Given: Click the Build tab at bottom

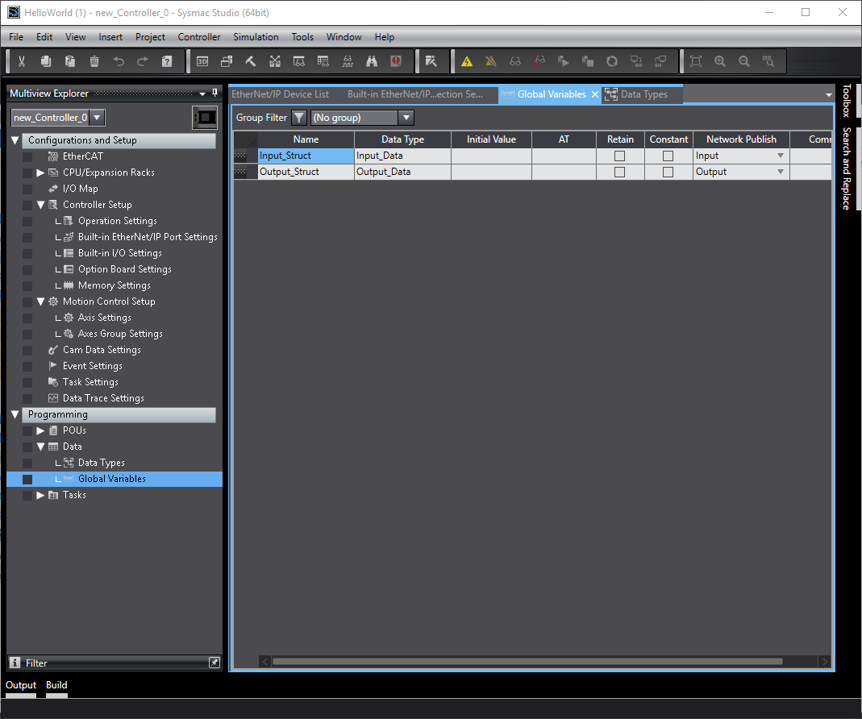Looking at the screenshot, I should [x=56, y=685].
